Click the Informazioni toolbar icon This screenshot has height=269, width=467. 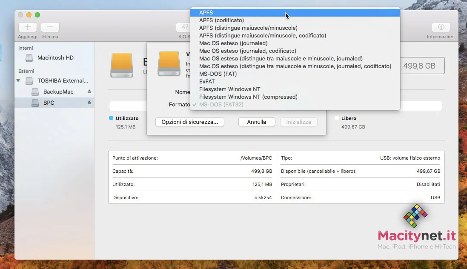point(441,27)
